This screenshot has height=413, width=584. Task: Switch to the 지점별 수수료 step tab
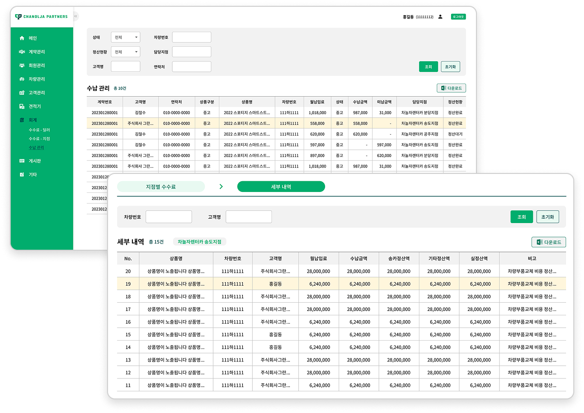coord(161,187)
